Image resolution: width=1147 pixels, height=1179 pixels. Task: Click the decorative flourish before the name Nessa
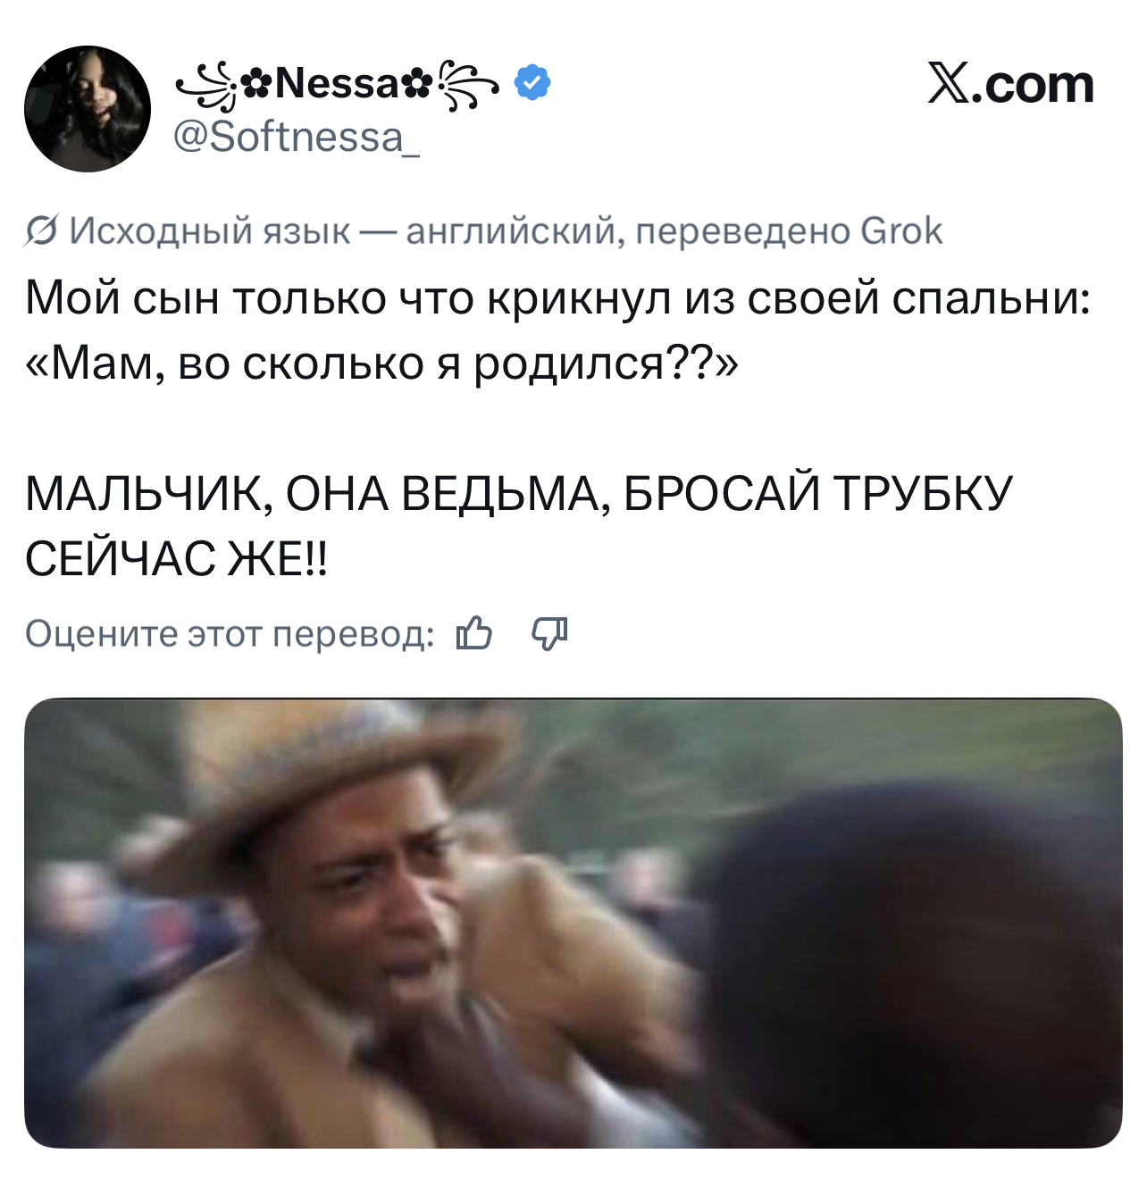click(x=206, y=87)
